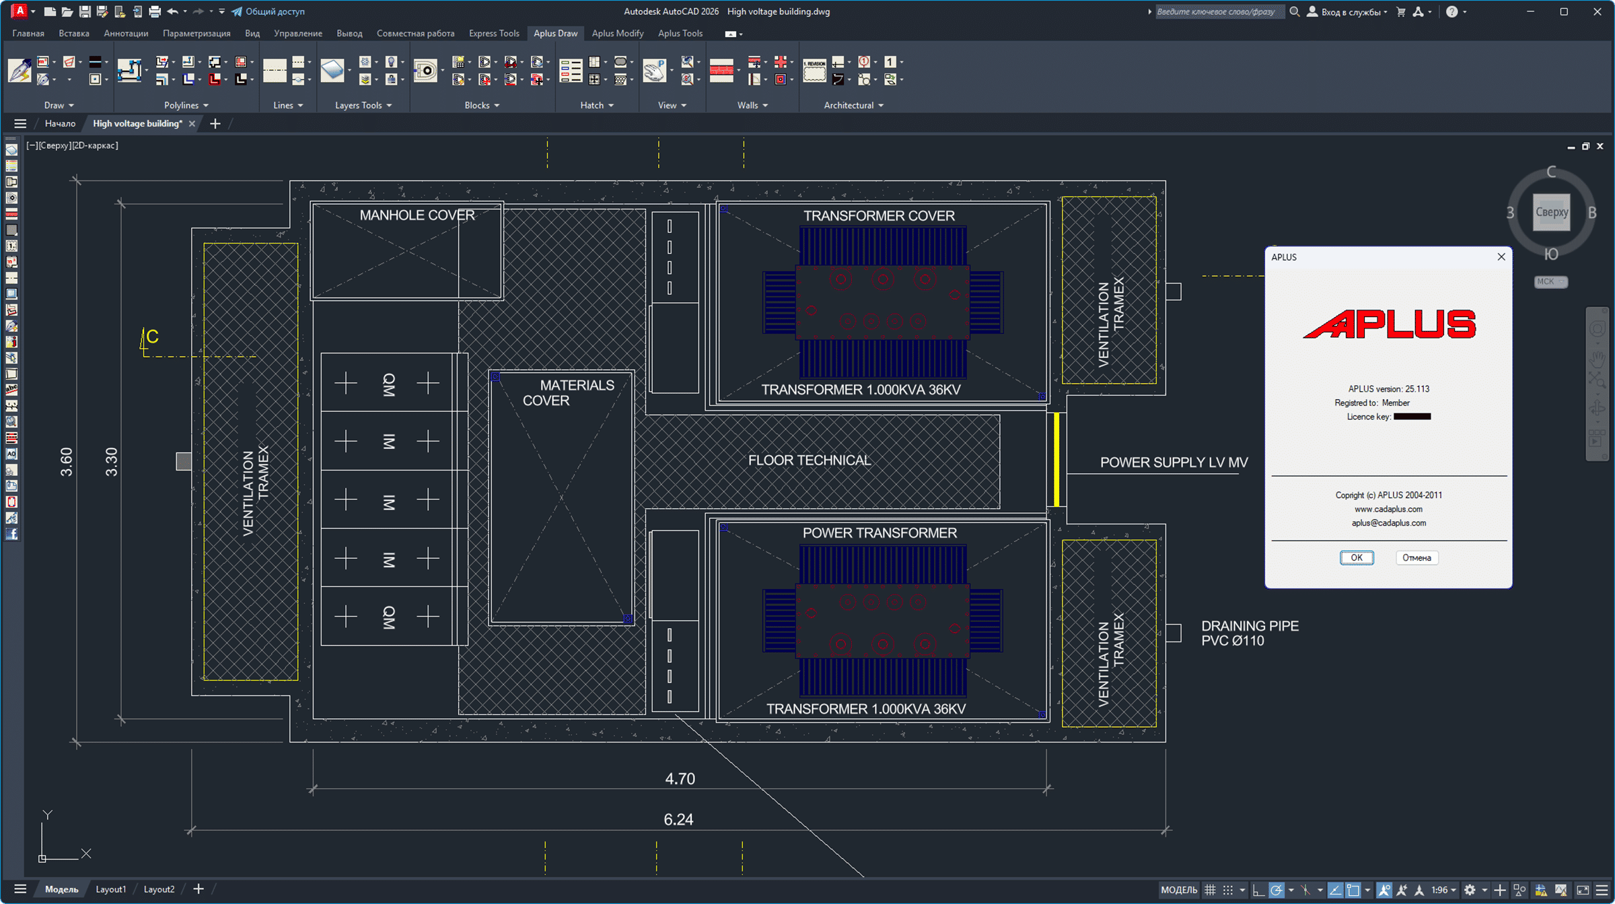This screenshot has width=1615, height=904.
Task: Open workspace settings gear in status bar
Action: tap(1470, 890)
